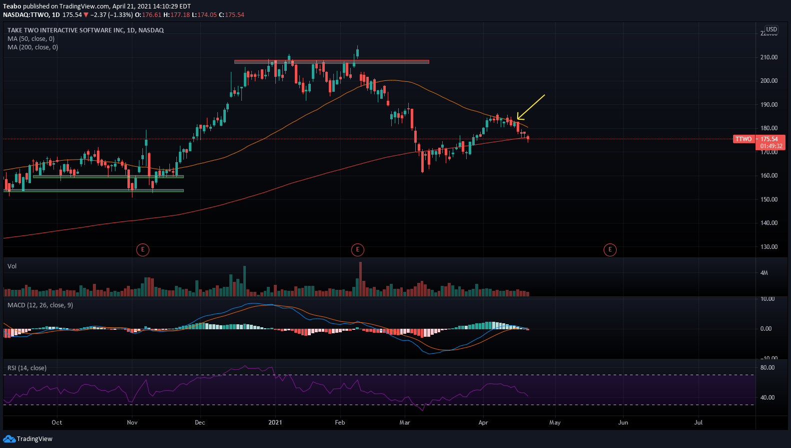Click the 80.00 RSI axis label
The width and height of the screenshot is (791, 448).
click(x=768, y=368)
